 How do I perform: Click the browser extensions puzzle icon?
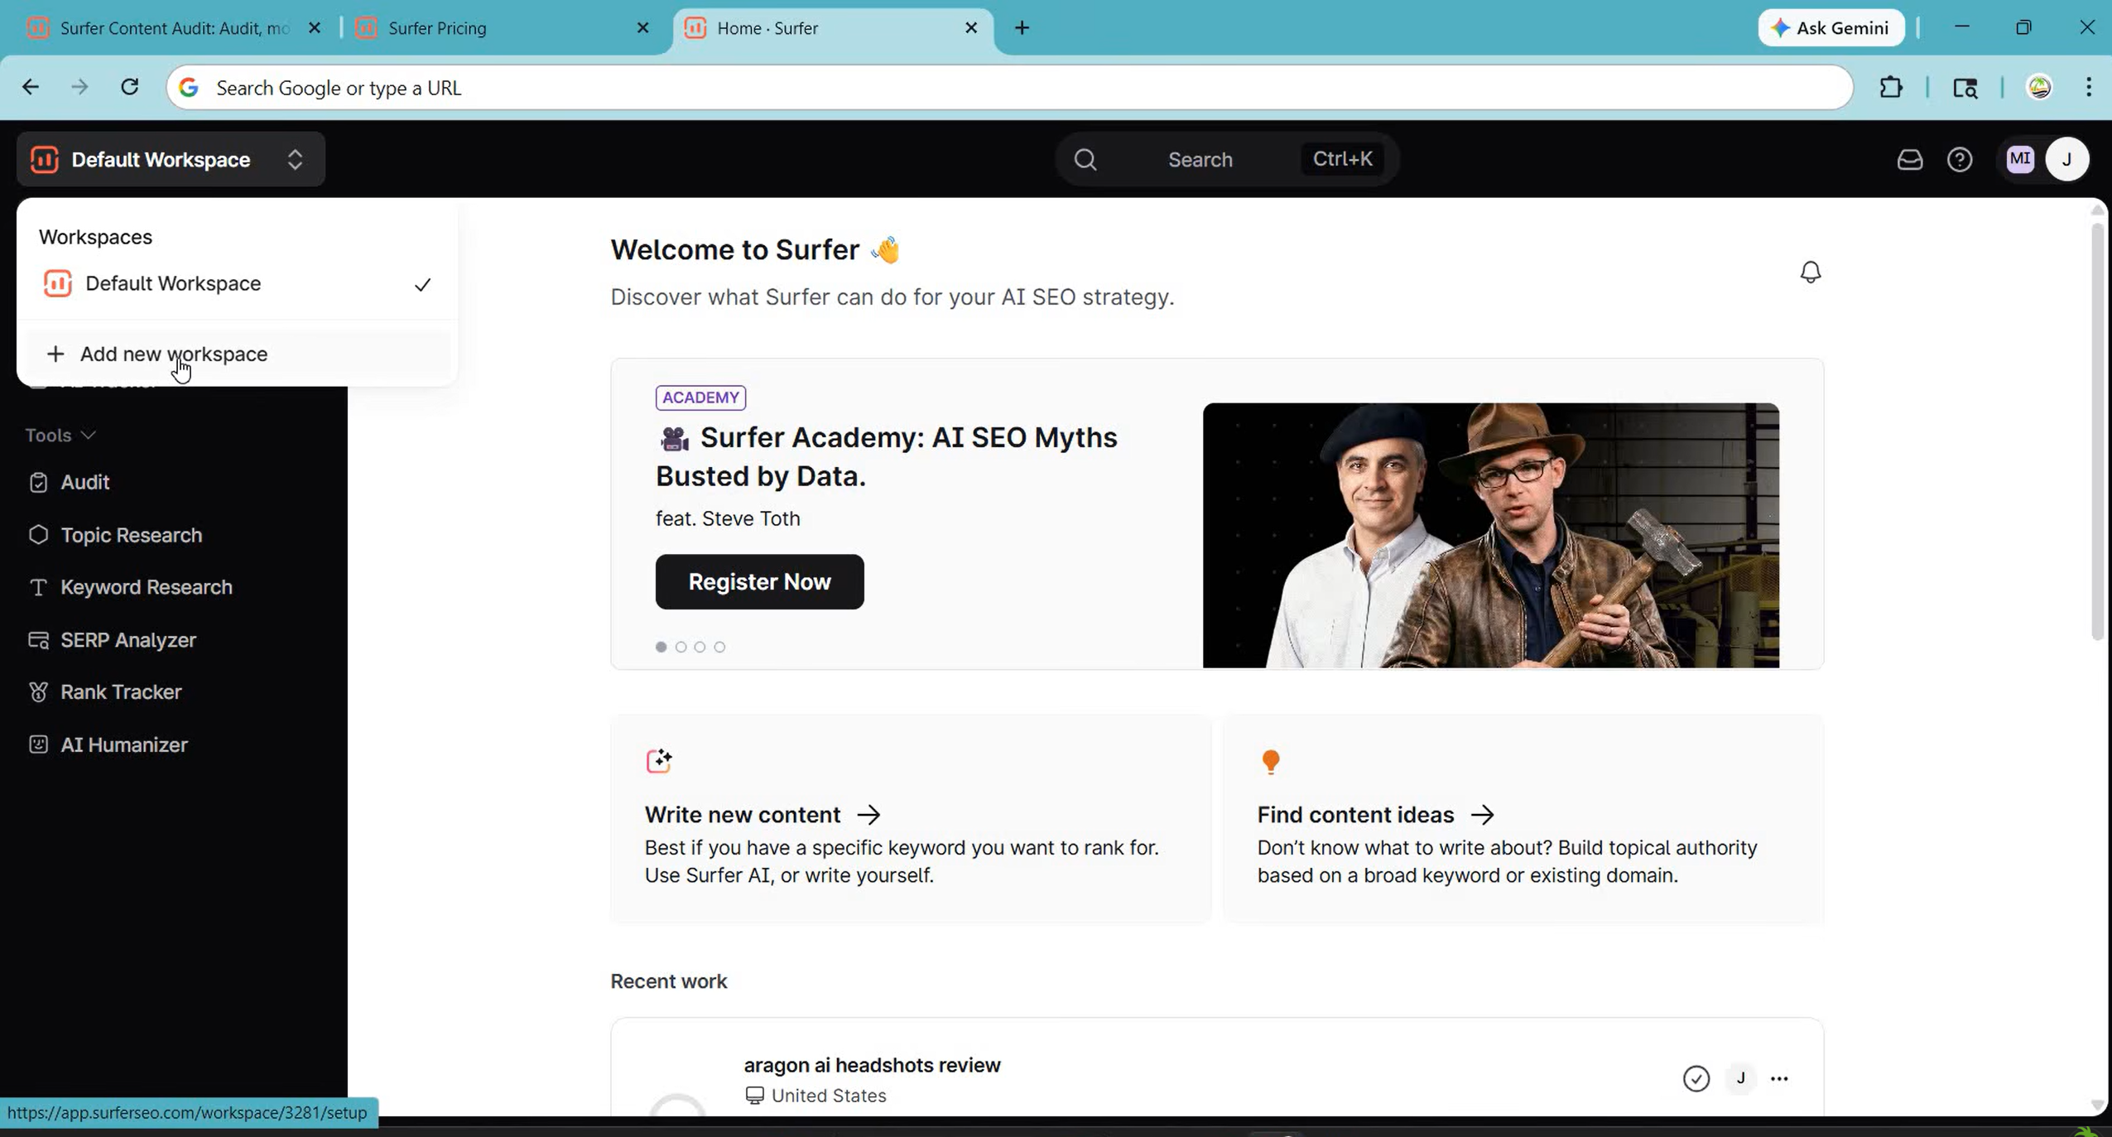coord(1893,87)
